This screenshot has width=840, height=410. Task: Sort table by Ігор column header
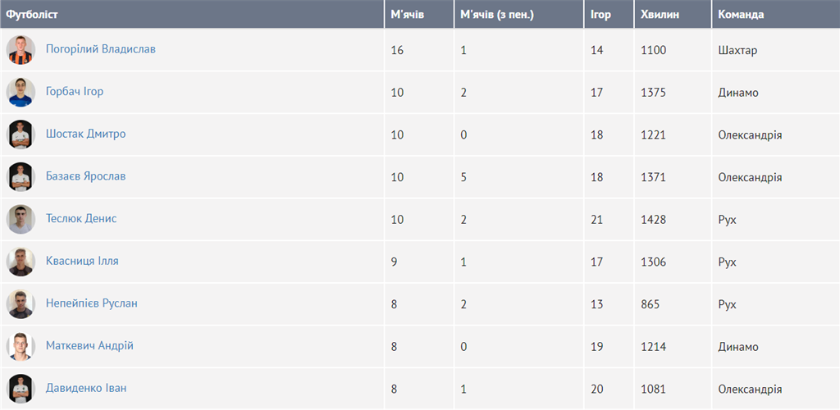600,15
